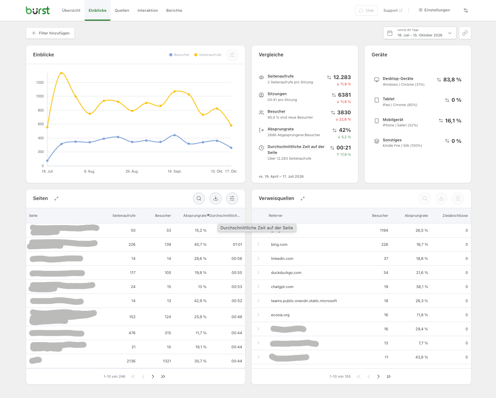Sort Seiten table by Seitenaufrufe
The width and height of the screenshot is (496, 398).
[124, 216]
